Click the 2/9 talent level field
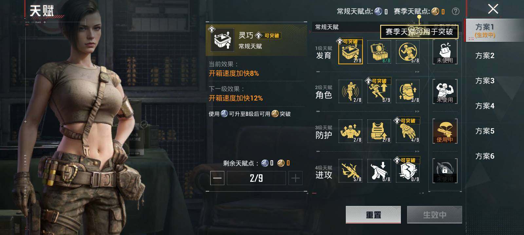This screenshot has height=235, width=524. [x=256, y=178]
